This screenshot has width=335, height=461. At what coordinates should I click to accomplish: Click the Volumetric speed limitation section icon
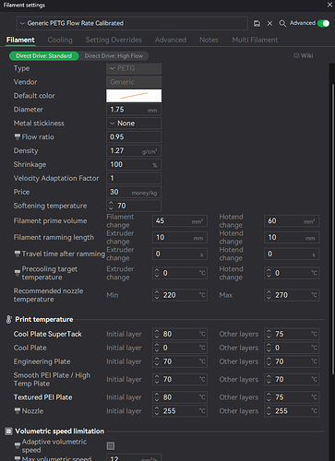point(8,431)
